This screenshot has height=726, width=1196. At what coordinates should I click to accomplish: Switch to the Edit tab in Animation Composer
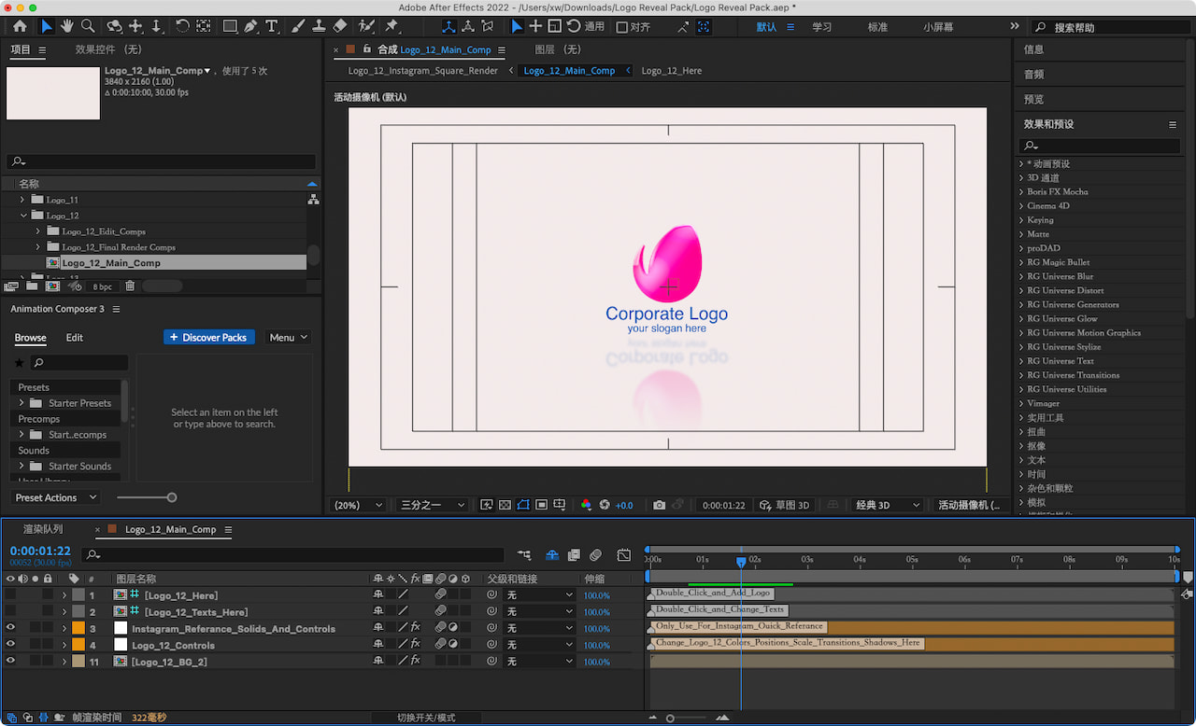point(74,338)
